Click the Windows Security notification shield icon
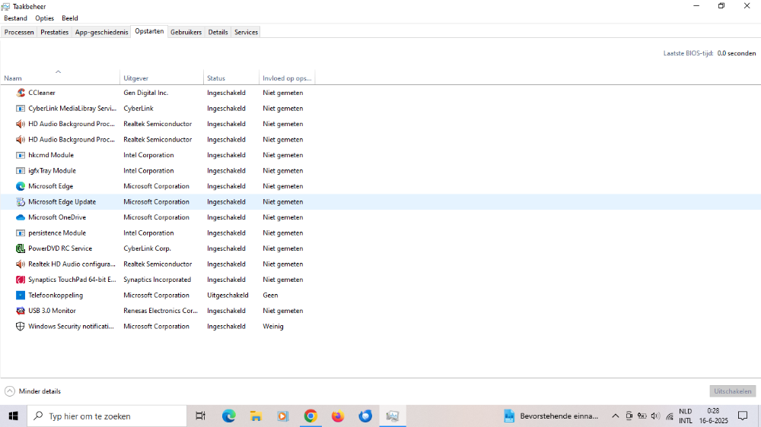761x427 pixels. point(21,327)
